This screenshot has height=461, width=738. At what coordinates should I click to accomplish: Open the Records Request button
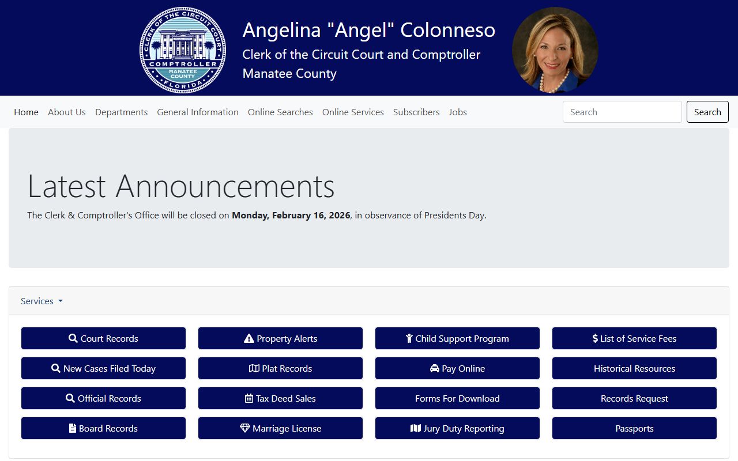[634, 398]
